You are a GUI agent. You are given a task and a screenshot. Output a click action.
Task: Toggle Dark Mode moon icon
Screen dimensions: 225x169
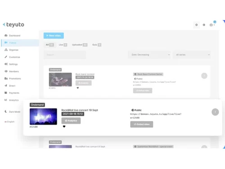[x=6, y=111]
